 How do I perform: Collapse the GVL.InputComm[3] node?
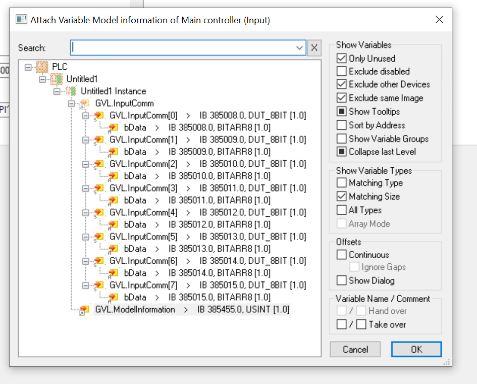click(x=85, y=188)
